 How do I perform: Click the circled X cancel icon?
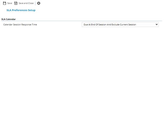[39, 3]
